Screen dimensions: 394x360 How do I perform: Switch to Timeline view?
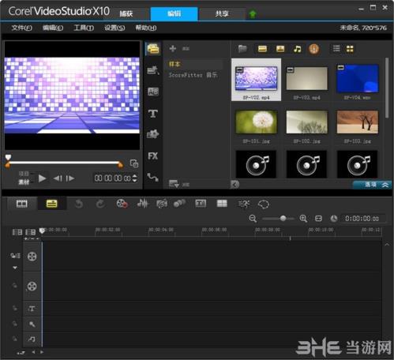pyautogui.click(x=51, y=204)
